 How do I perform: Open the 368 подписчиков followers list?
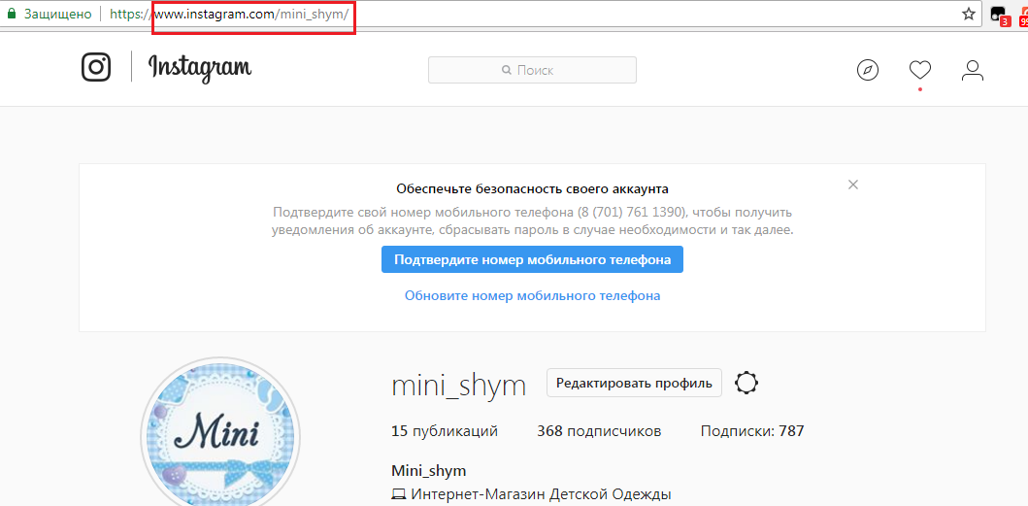pyautogui.click(x=599, y=431)
